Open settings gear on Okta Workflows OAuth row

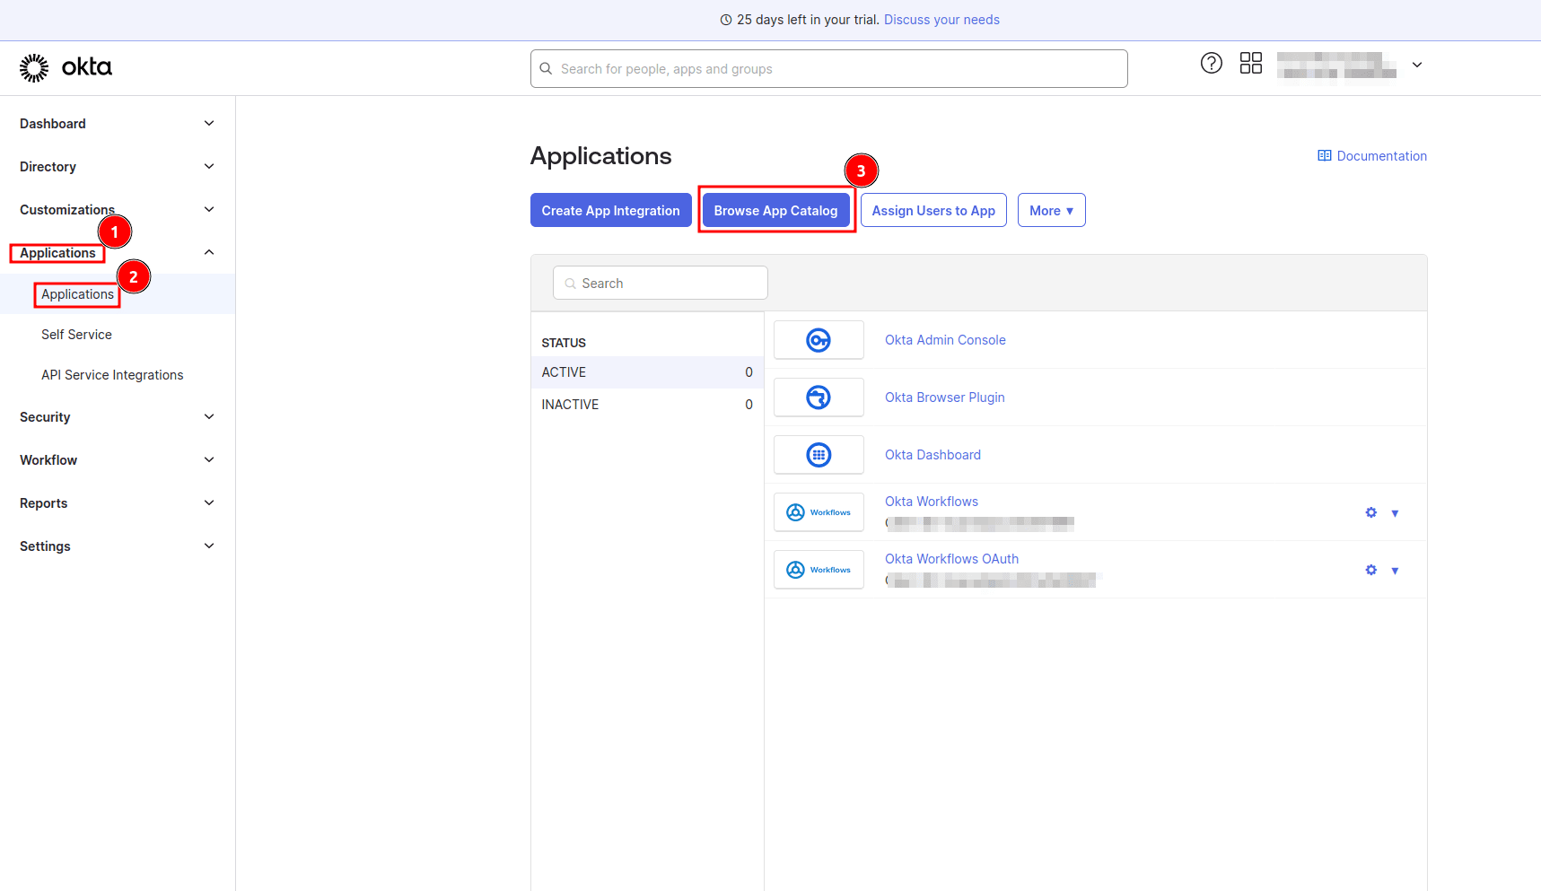pyautogui.click(x=1370, y=569)
